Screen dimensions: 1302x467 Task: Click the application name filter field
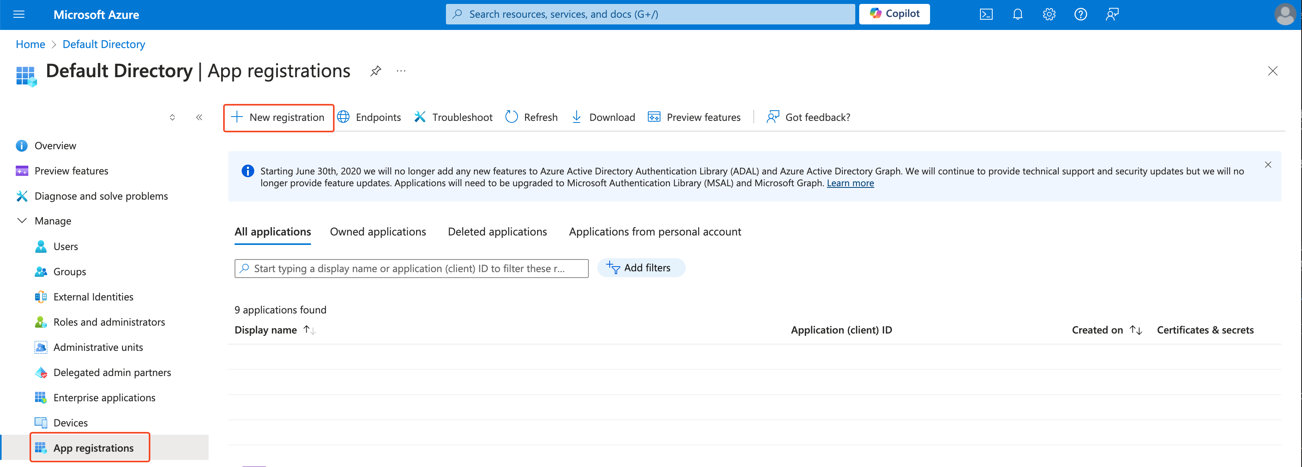coord(411,269)
